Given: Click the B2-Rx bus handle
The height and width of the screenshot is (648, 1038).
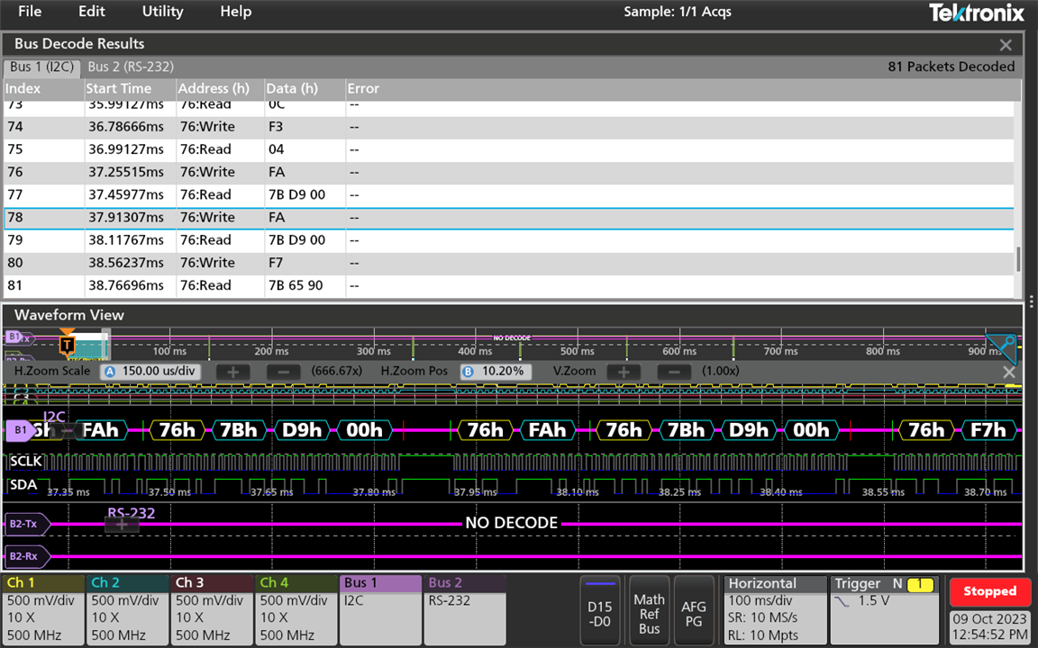Looking at the screenshot, I should 26,556.
